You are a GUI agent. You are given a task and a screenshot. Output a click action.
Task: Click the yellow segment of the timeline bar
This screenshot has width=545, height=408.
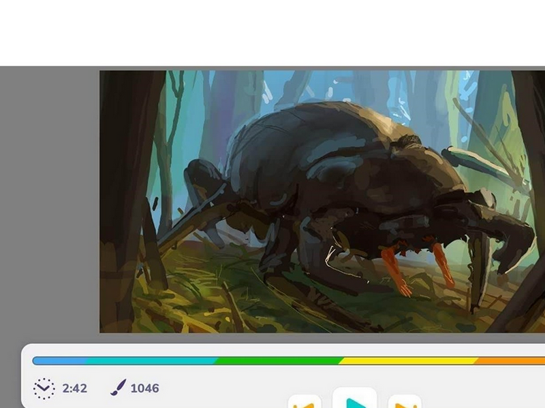[408, 361]
